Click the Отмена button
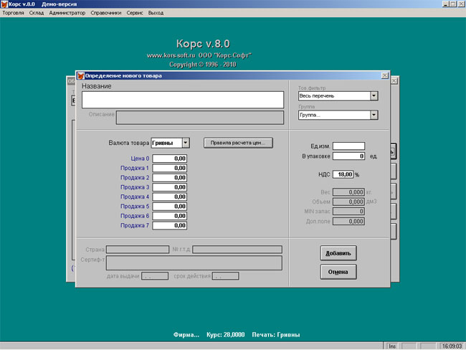Viewport: 466px width, 350px height. [x=338, y=272]
